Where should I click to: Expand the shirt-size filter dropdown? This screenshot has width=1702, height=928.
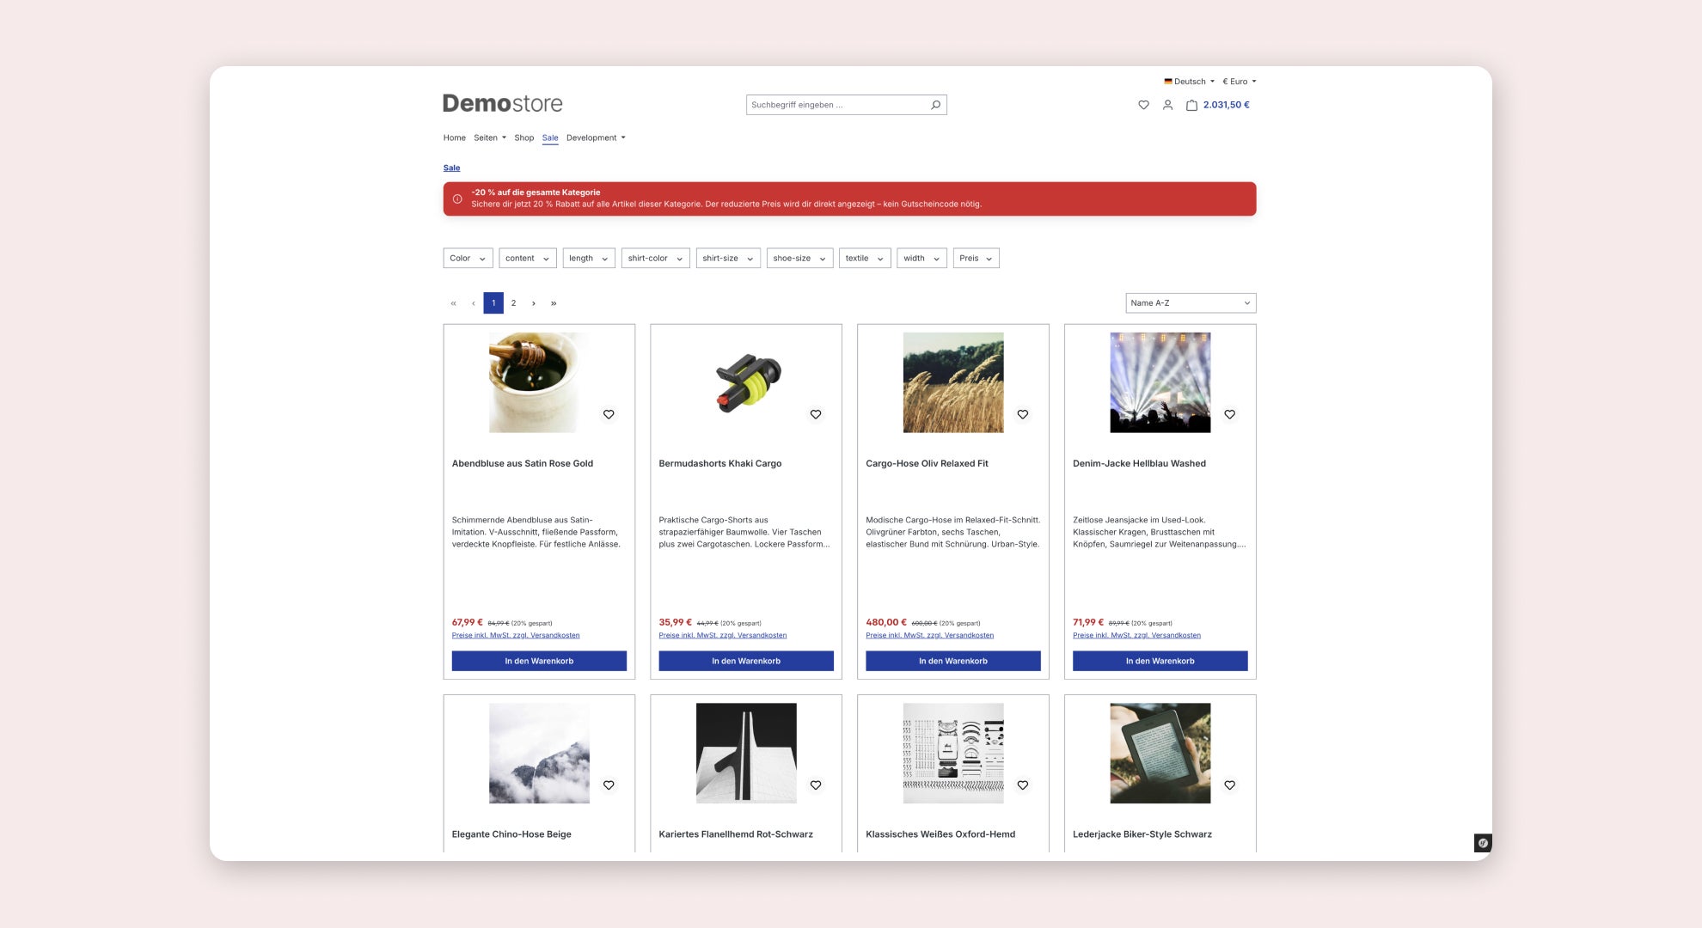click(728, 259)
